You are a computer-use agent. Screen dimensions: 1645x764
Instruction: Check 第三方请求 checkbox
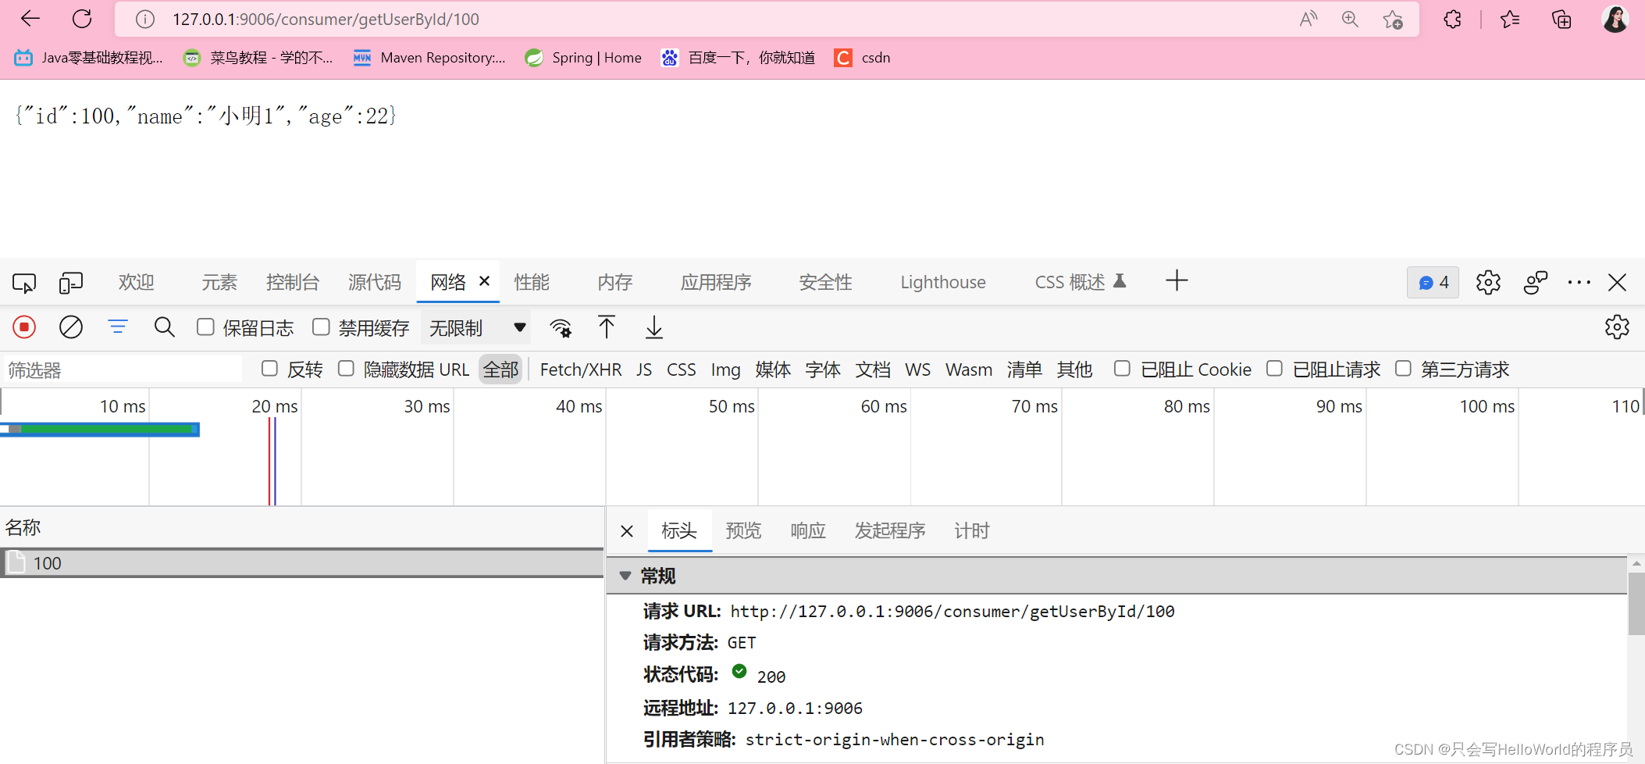1403,369
